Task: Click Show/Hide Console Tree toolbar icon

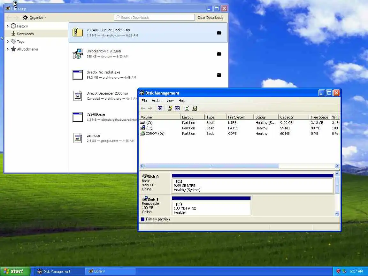Action: pos(160,108)
